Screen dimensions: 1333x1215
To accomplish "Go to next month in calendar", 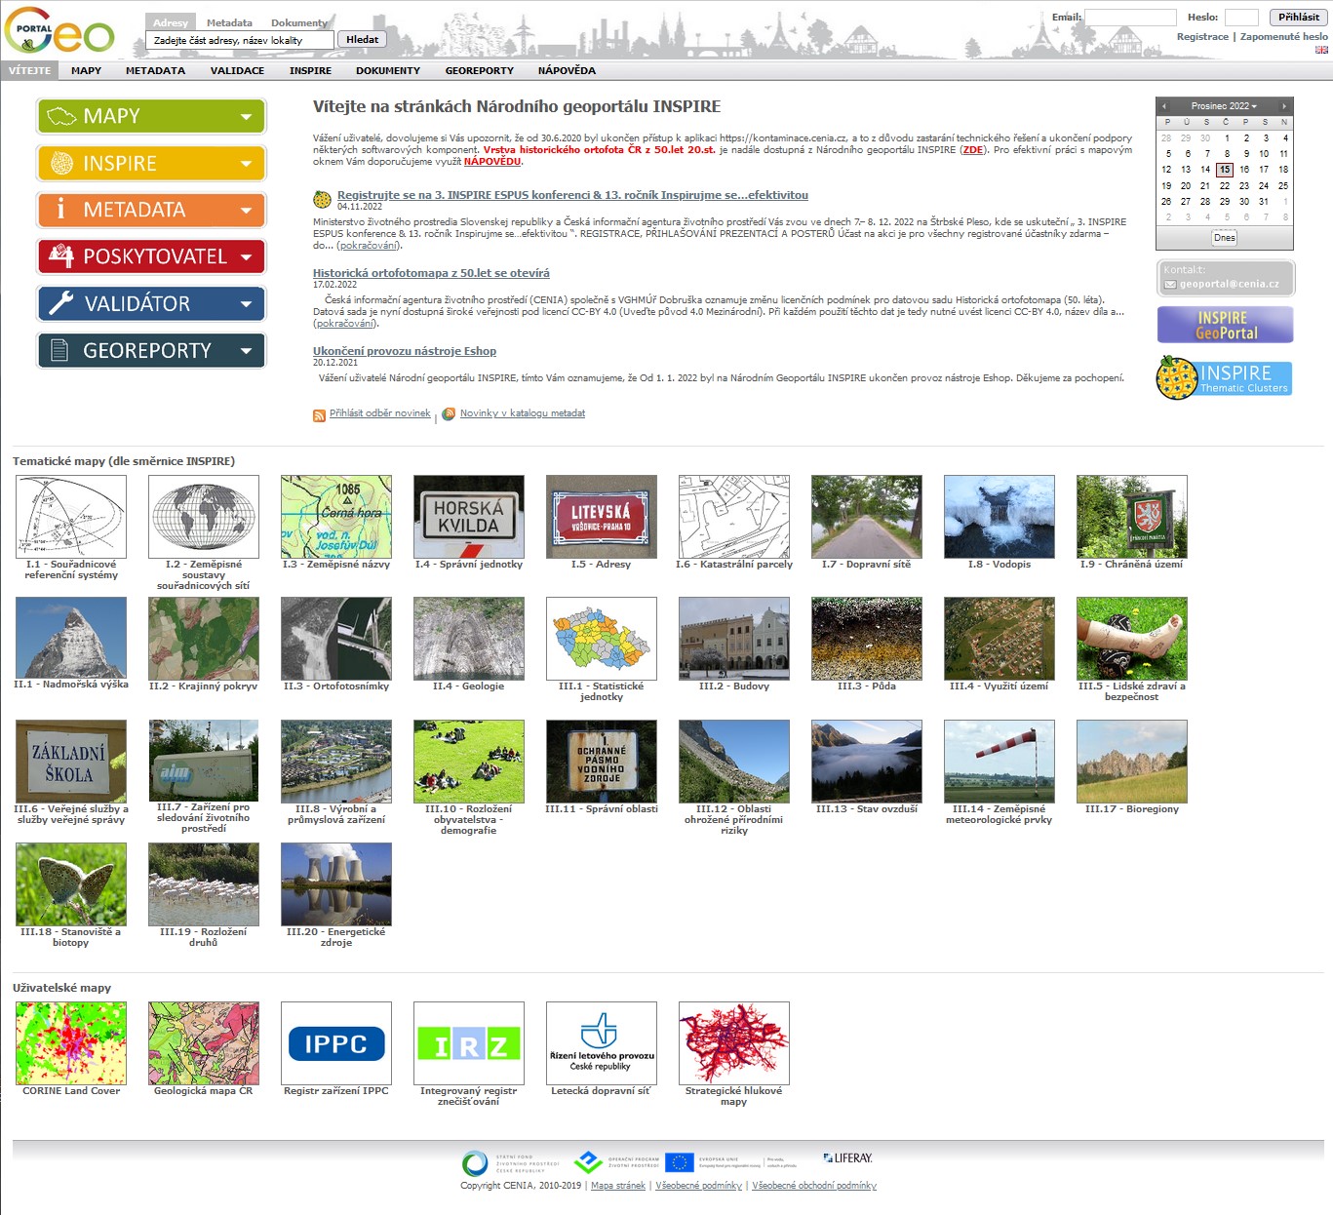I will click(1284, 106).
